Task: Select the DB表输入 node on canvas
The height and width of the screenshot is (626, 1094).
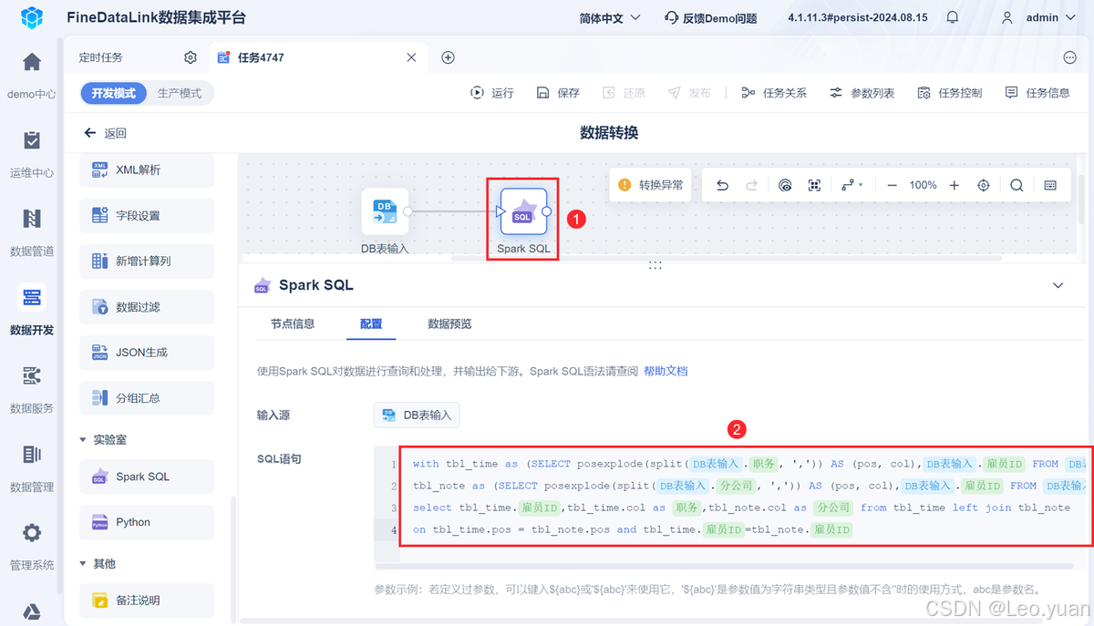Action: (385, 211)
